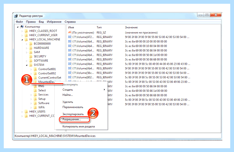Click the string icon of (По умолчанию) value
234x152 pixels.
coord(70,32)
